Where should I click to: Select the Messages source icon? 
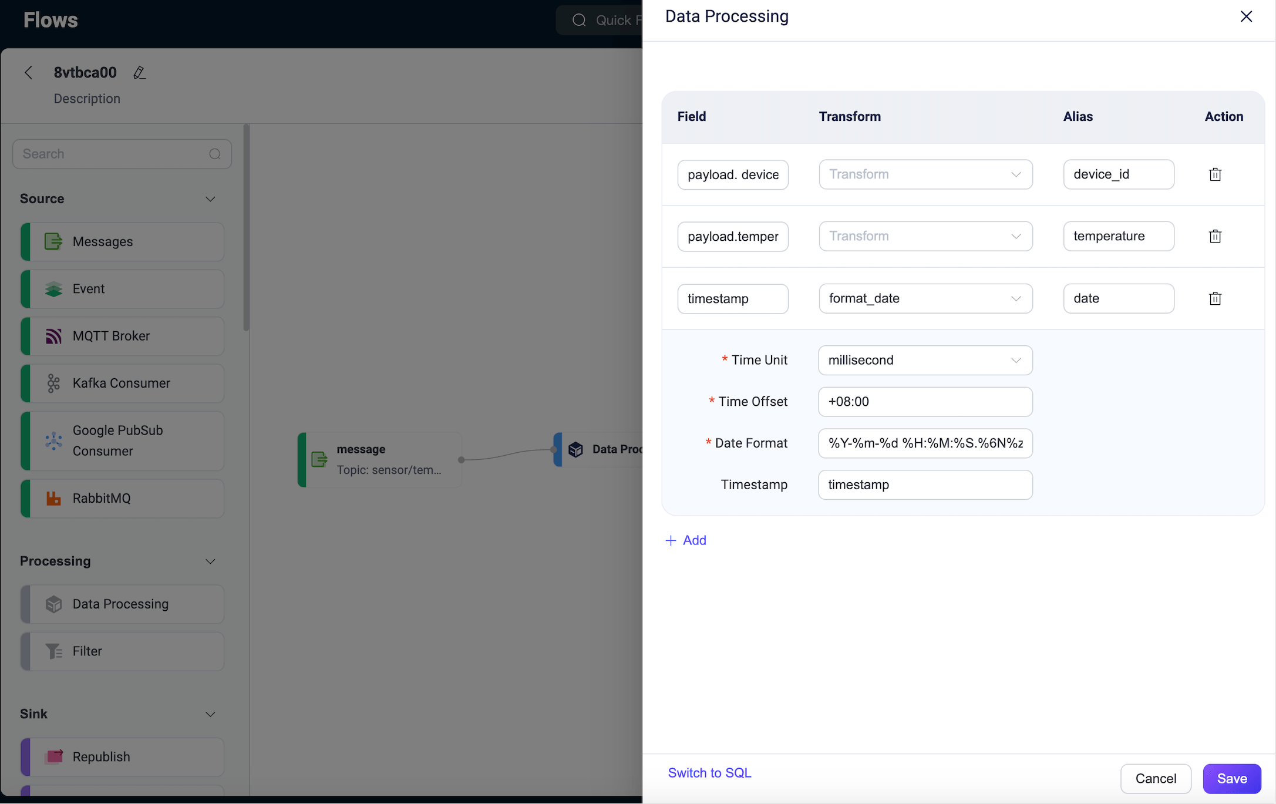[53, 241]
